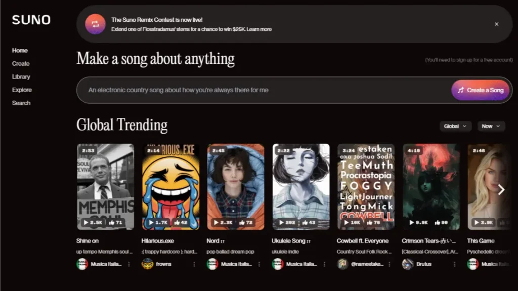Image resolution: width=518 pixels, height=291 pixels.
Task: Dismiss the Remix Contest banner
Action: [x=497, y=24]
